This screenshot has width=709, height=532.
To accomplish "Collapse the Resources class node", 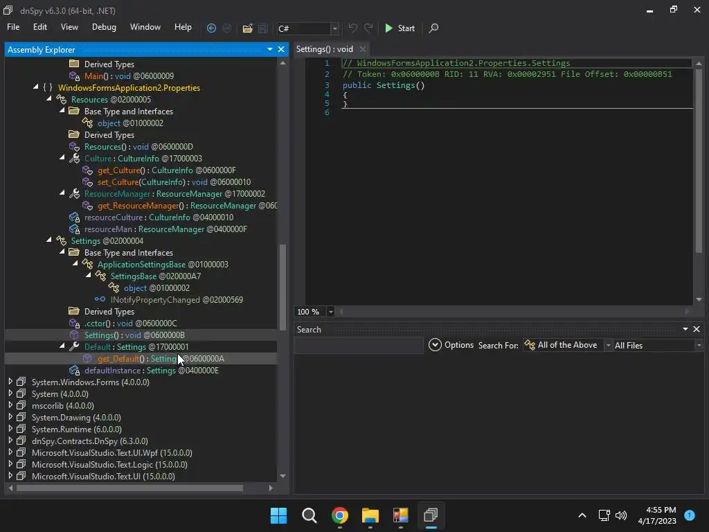I will pyautogui.click(x=48, y=98).
